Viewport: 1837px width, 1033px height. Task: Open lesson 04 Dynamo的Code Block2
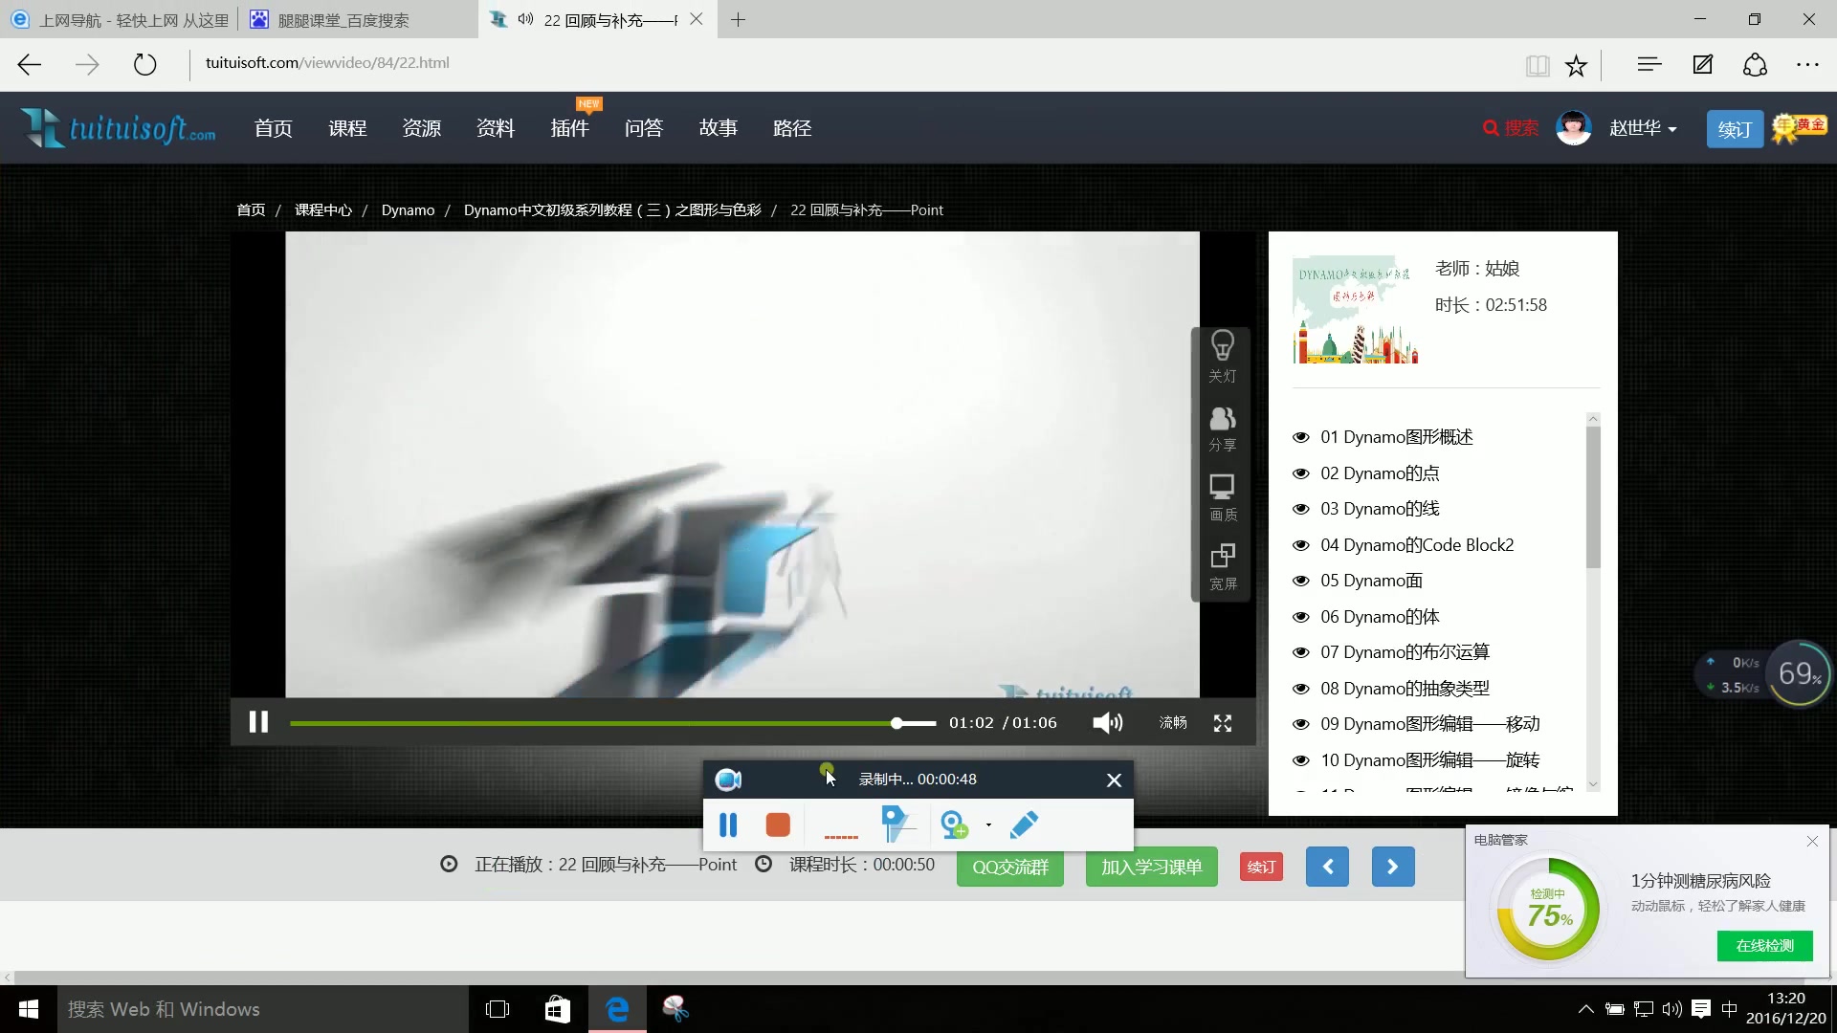1417,545
